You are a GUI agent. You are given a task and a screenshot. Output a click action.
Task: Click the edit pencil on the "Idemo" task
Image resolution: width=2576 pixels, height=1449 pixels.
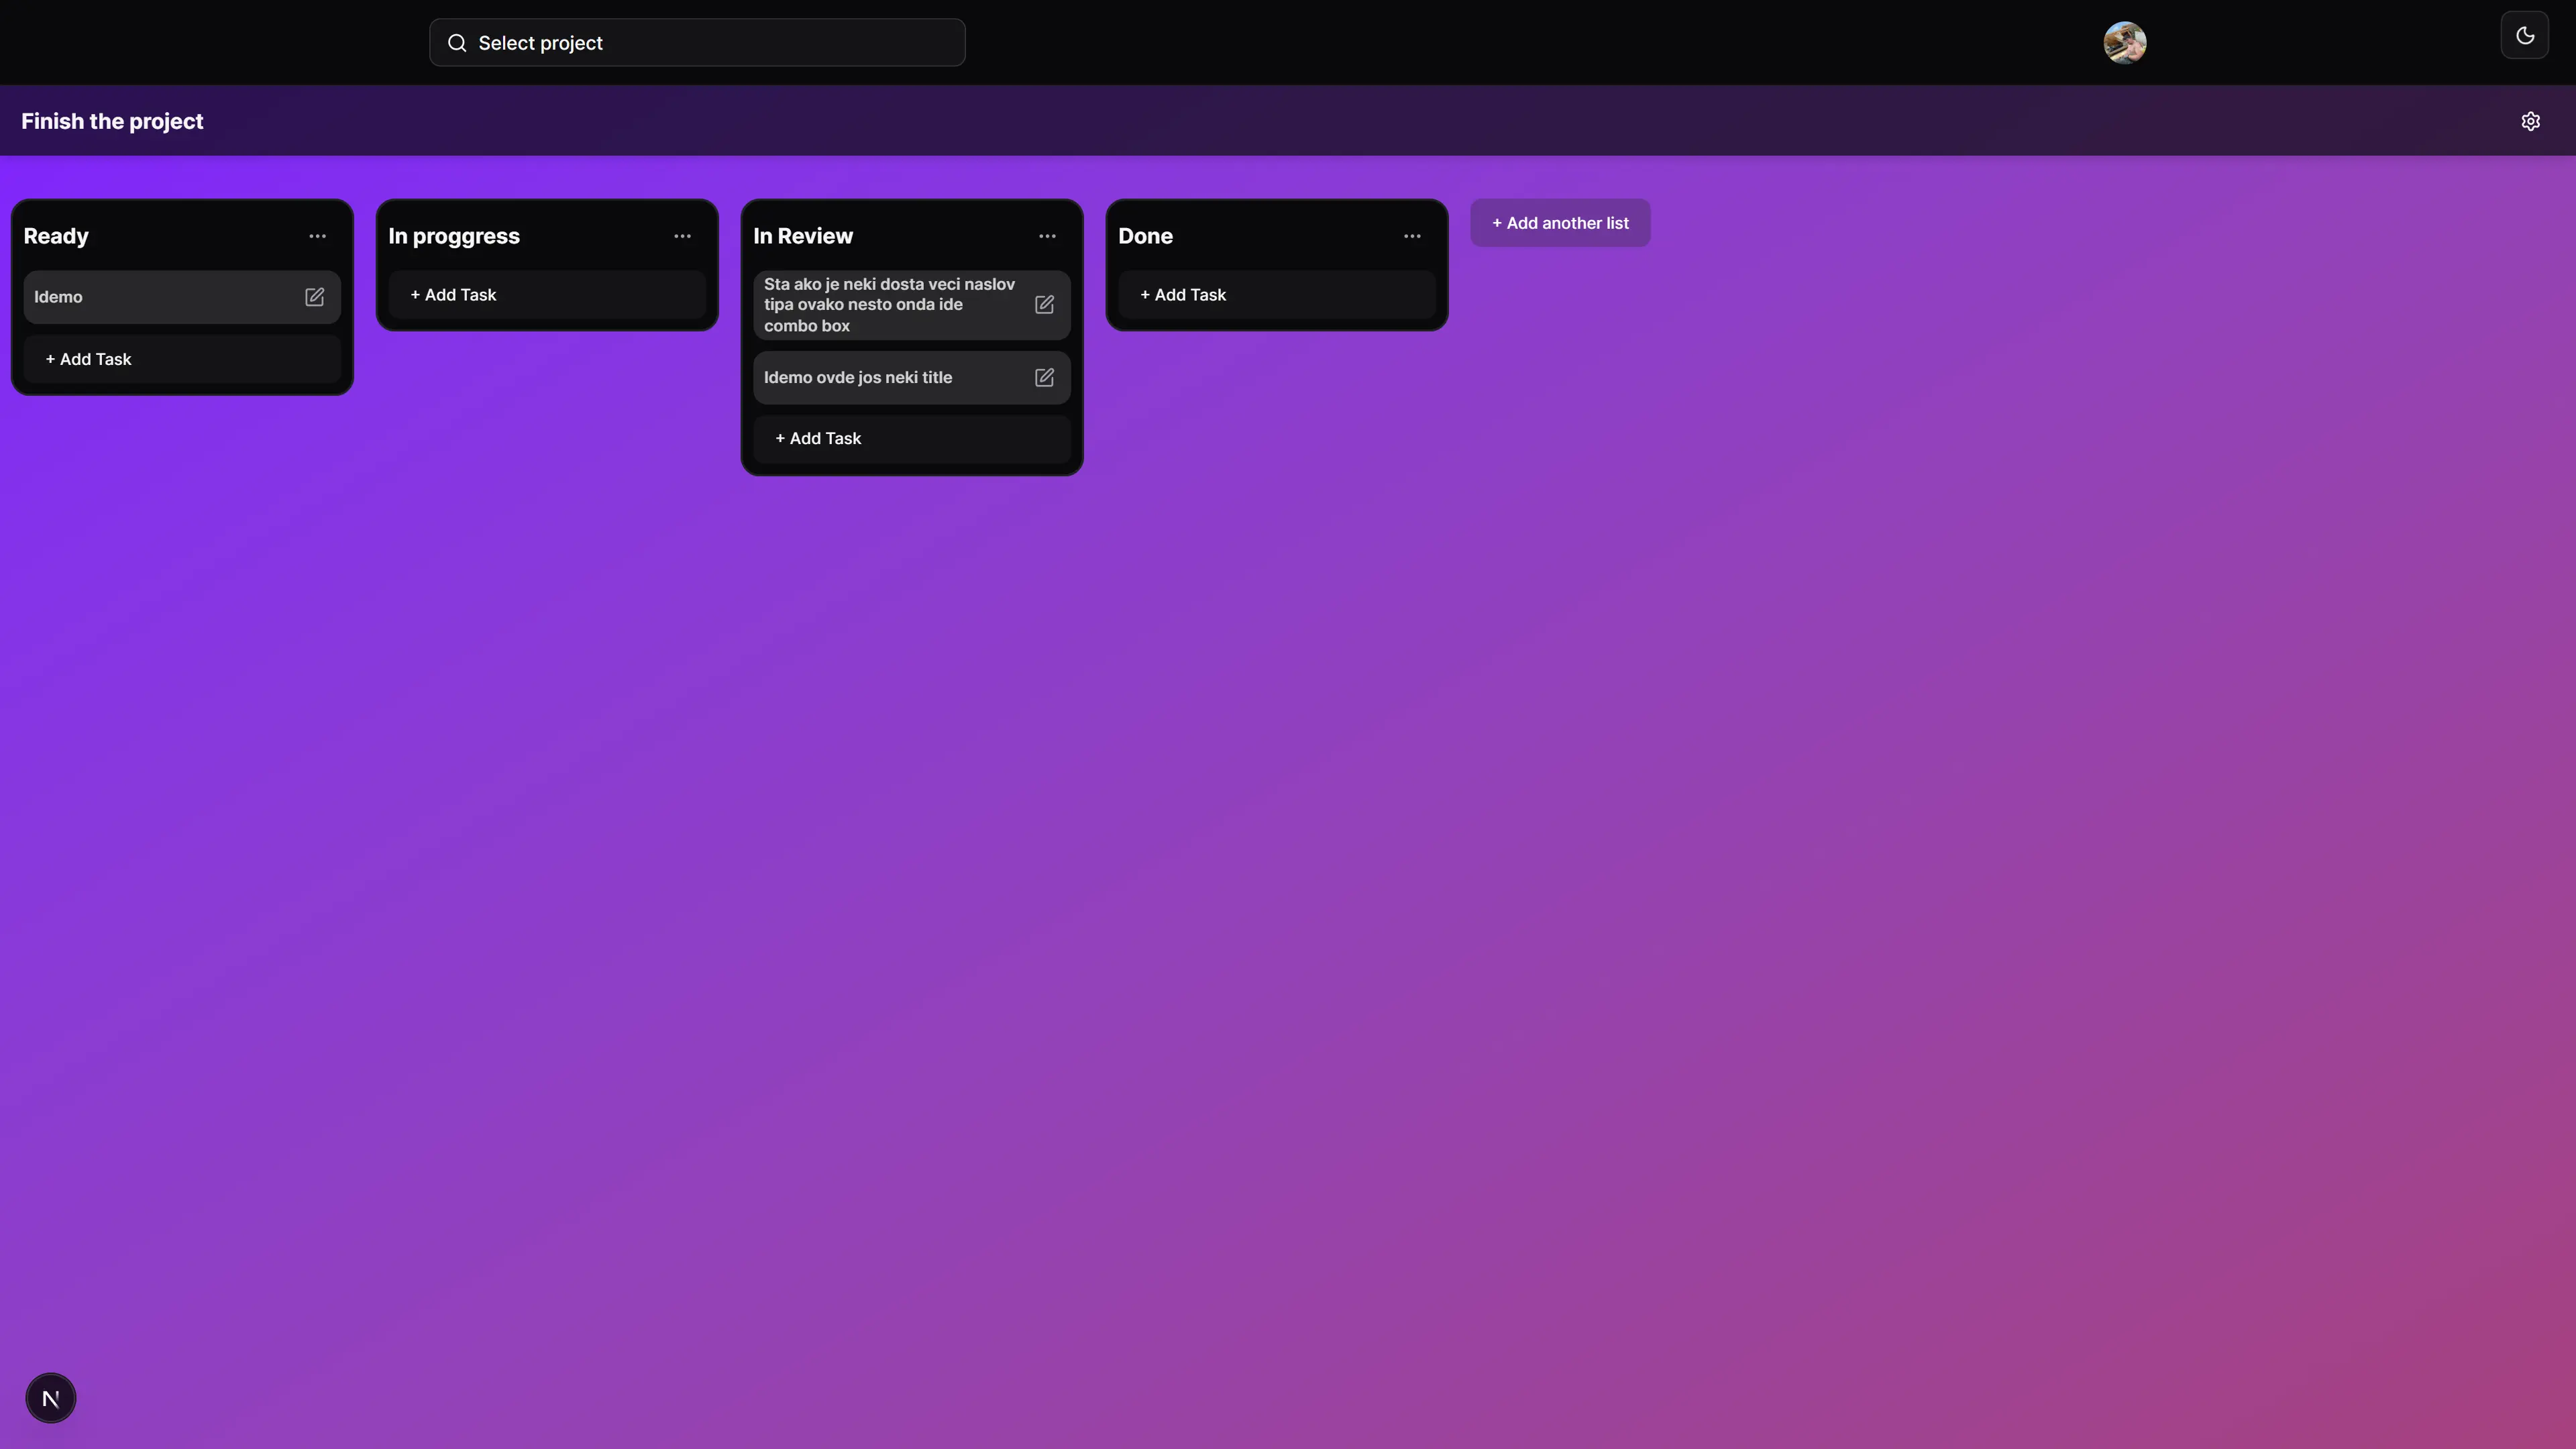click(314, 296)
